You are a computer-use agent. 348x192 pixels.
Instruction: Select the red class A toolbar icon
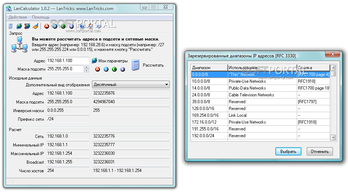(47, 26)
